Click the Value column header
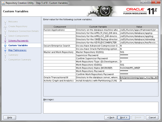Viewport: 162px width, 122px height. point(139,27)
